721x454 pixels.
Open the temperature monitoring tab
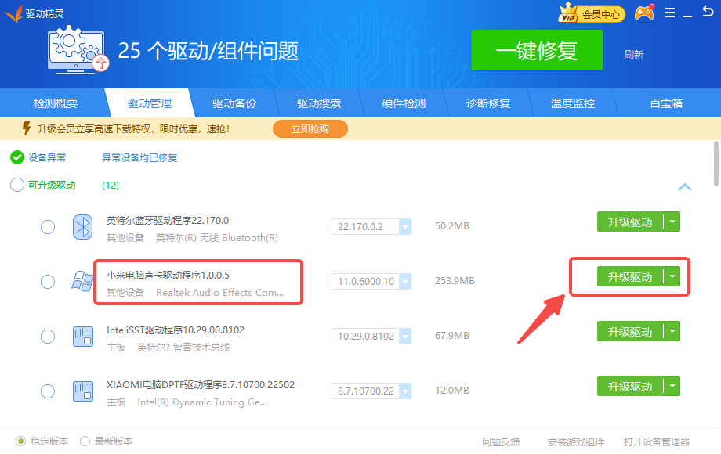point(572,103)
